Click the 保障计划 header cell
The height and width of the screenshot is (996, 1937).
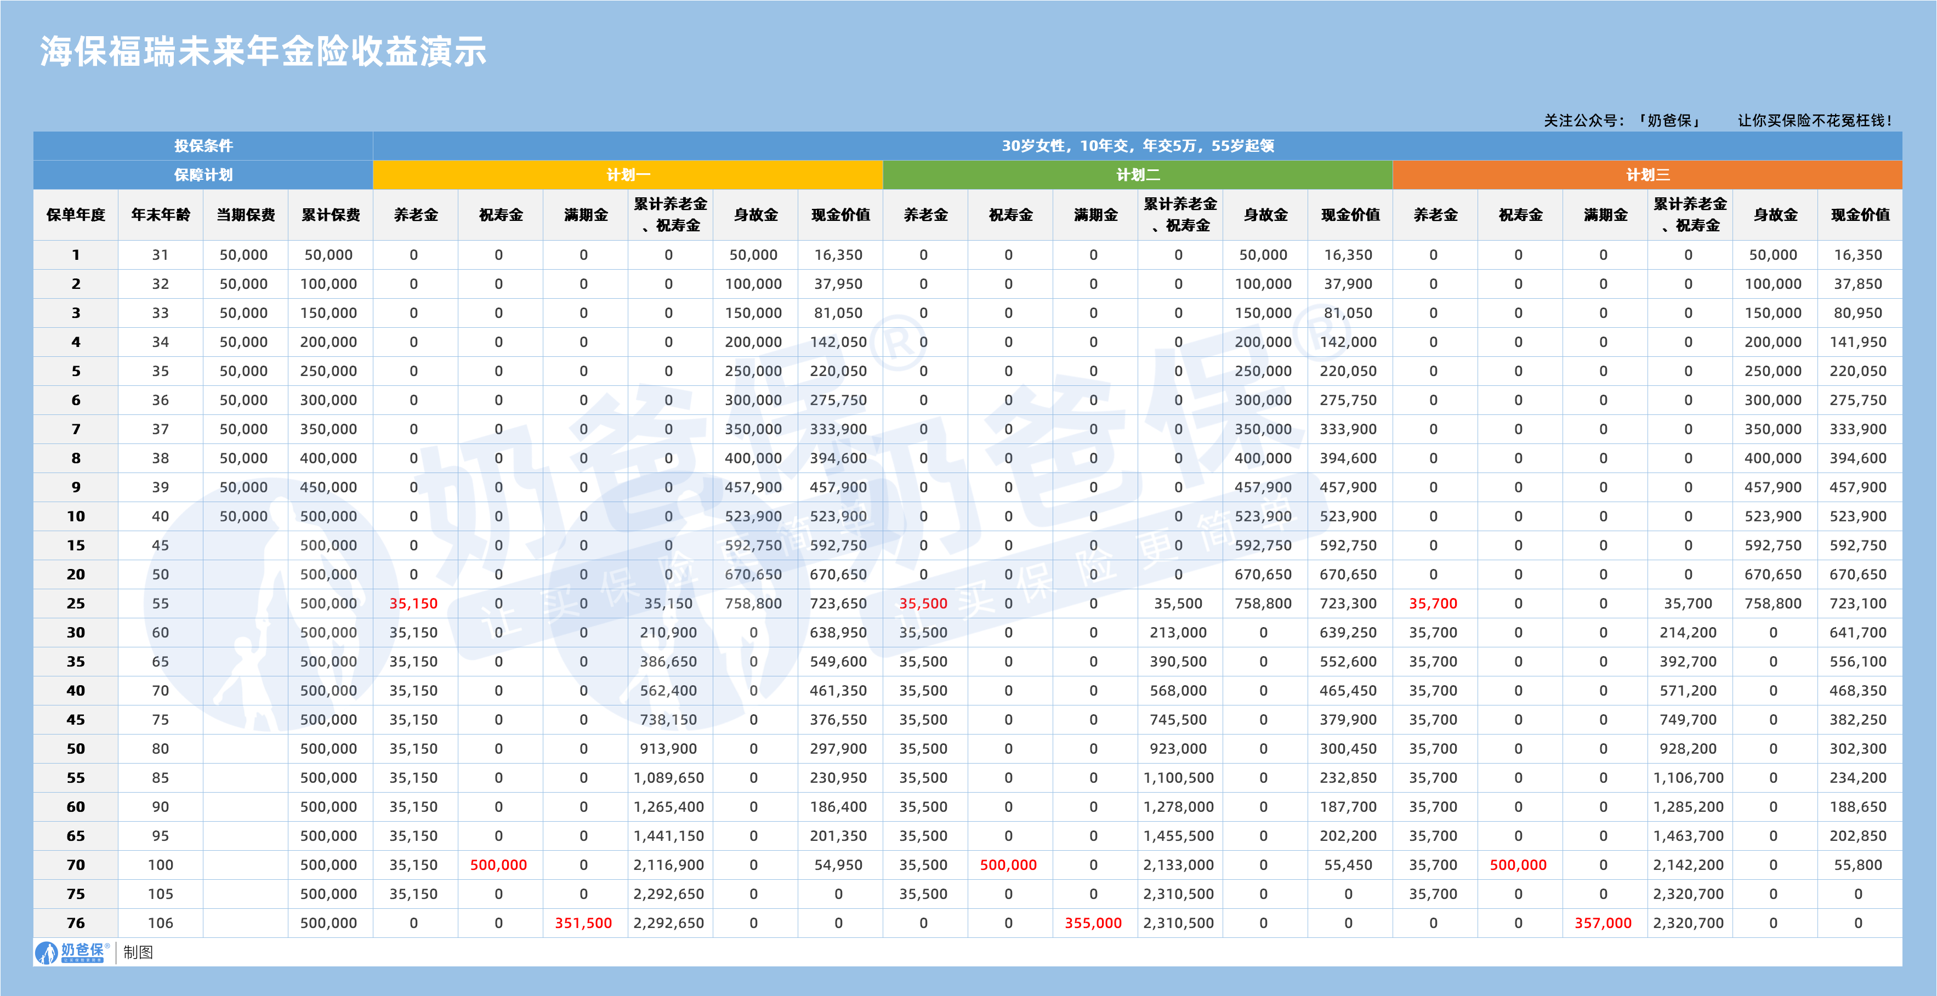(203, 175)
